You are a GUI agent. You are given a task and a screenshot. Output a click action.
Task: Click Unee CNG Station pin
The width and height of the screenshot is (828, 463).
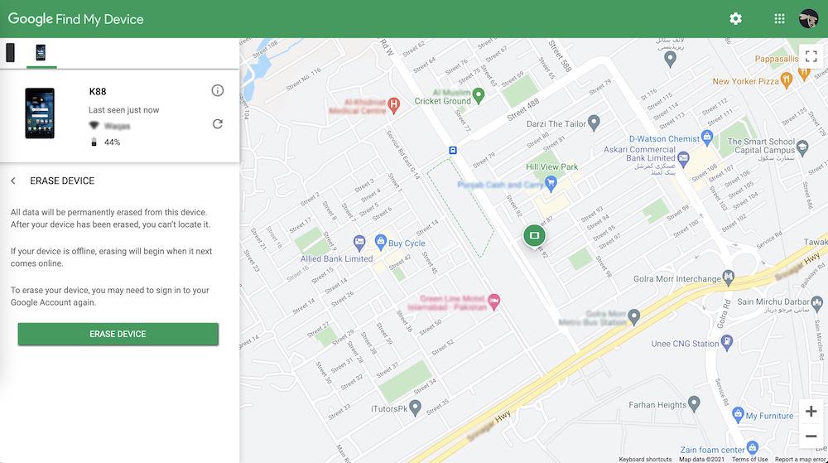727,342
